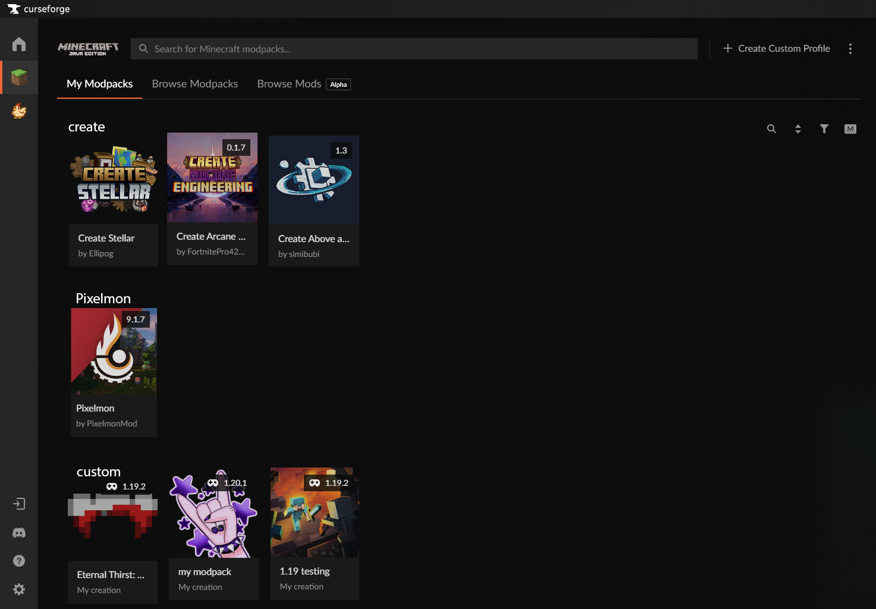The image size is (876, 609).
Task: Click the sign-in icon in sidebar
Action: tap(19, 504)
